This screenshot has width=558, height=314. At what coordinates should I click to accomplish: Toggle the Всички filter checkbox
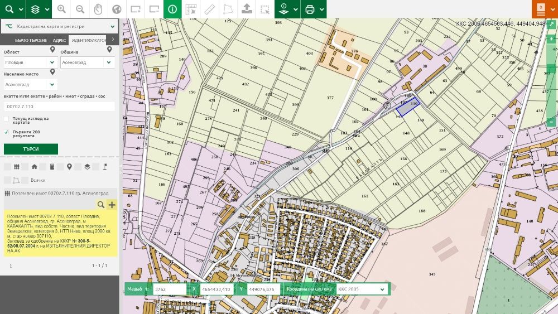tap(25, 180)
